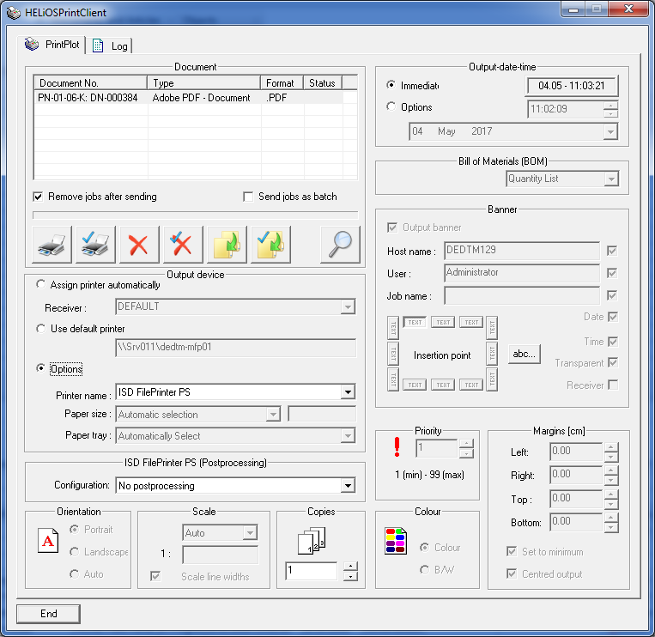The height and width of the screenshot is (637, 655).
Task: Select the Options radio under Output-date-time
Action: [391, 107]
